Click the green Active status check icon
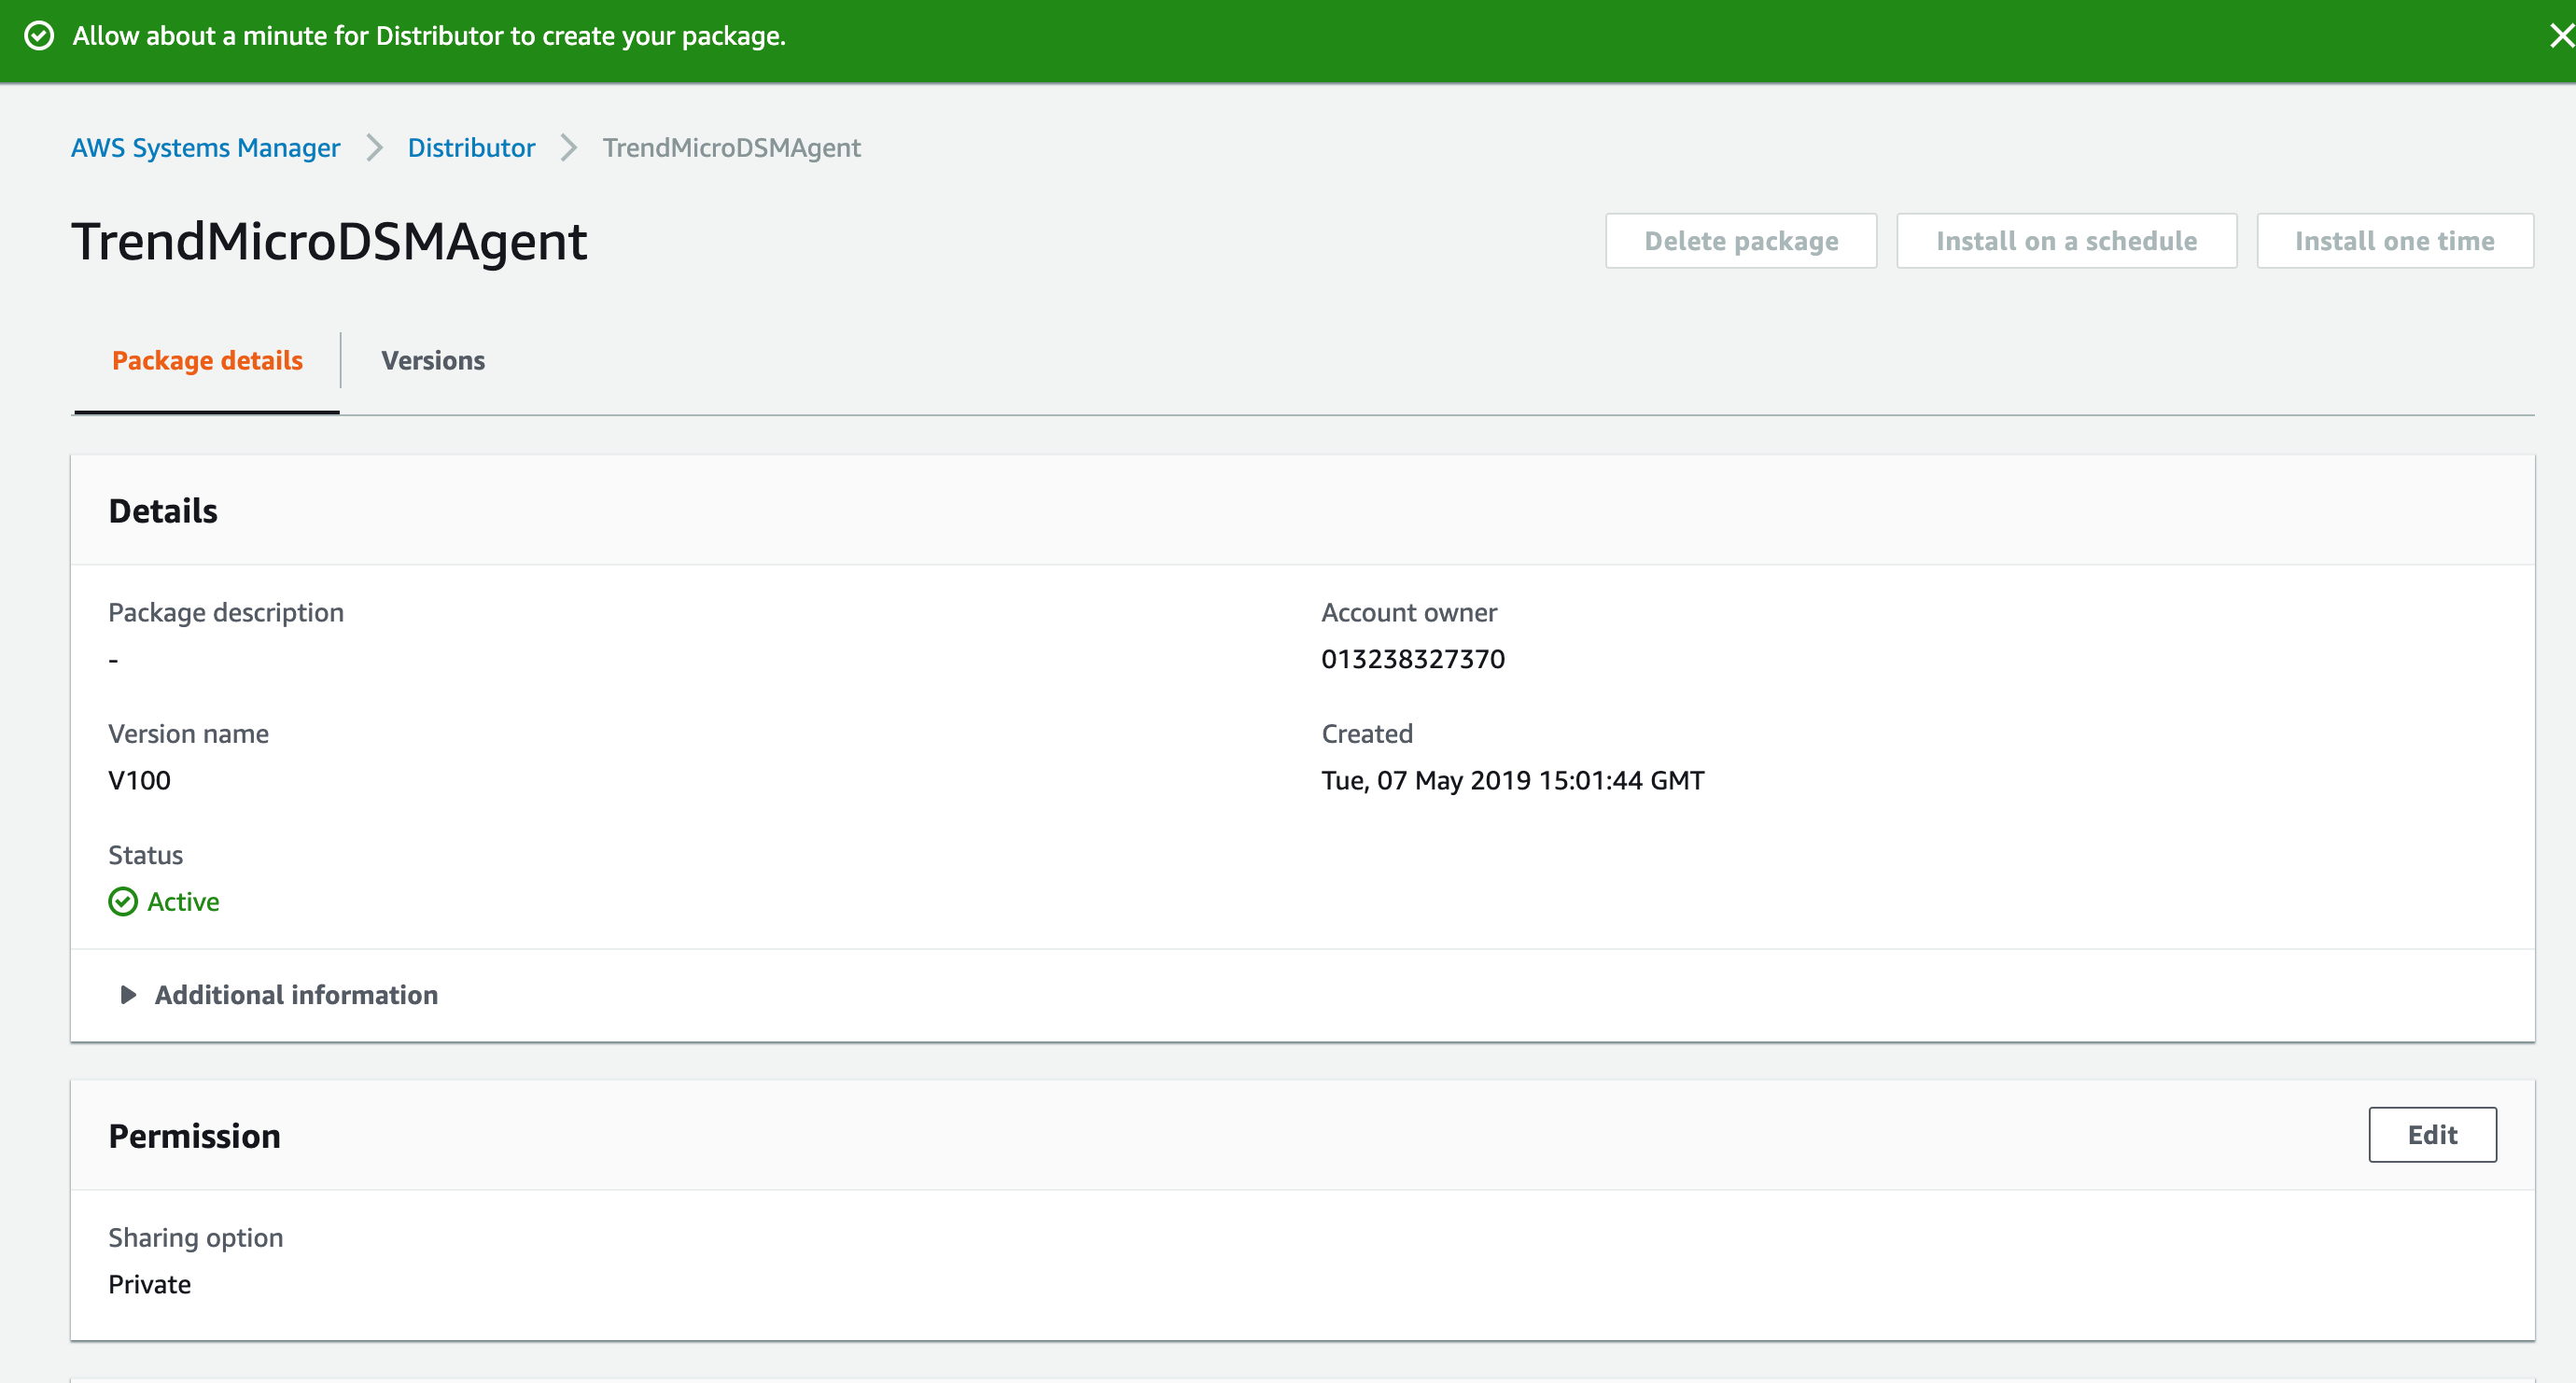 [x=122, y=901]
